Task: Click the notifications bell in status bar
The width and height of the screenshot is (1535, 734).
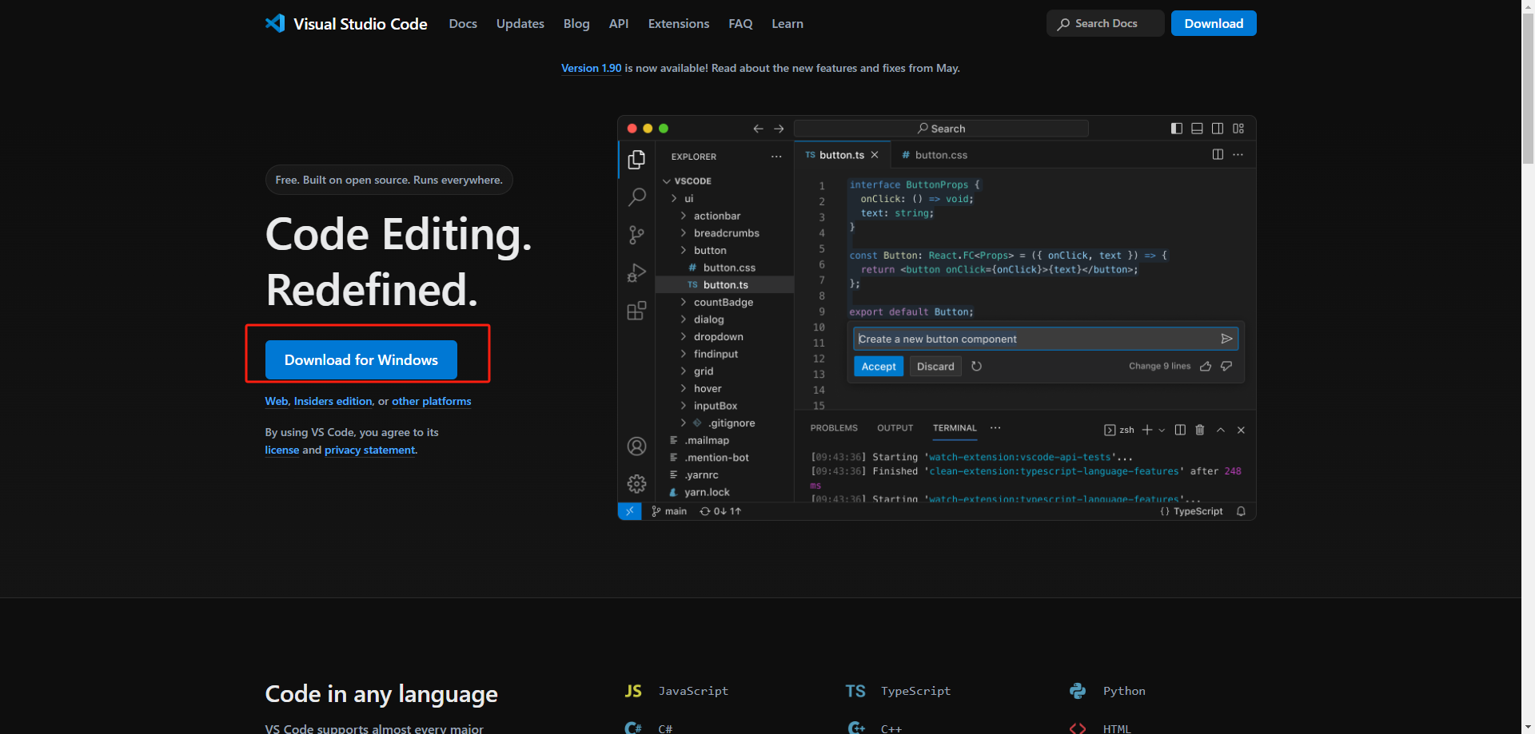Action: [1241, 511]
